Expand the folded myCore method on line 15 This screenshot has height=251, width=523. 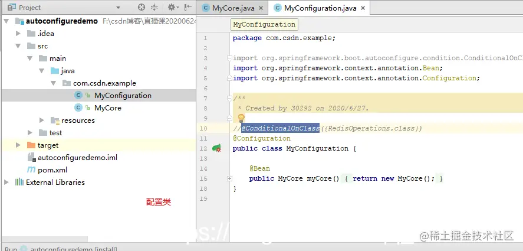[229, 179]
